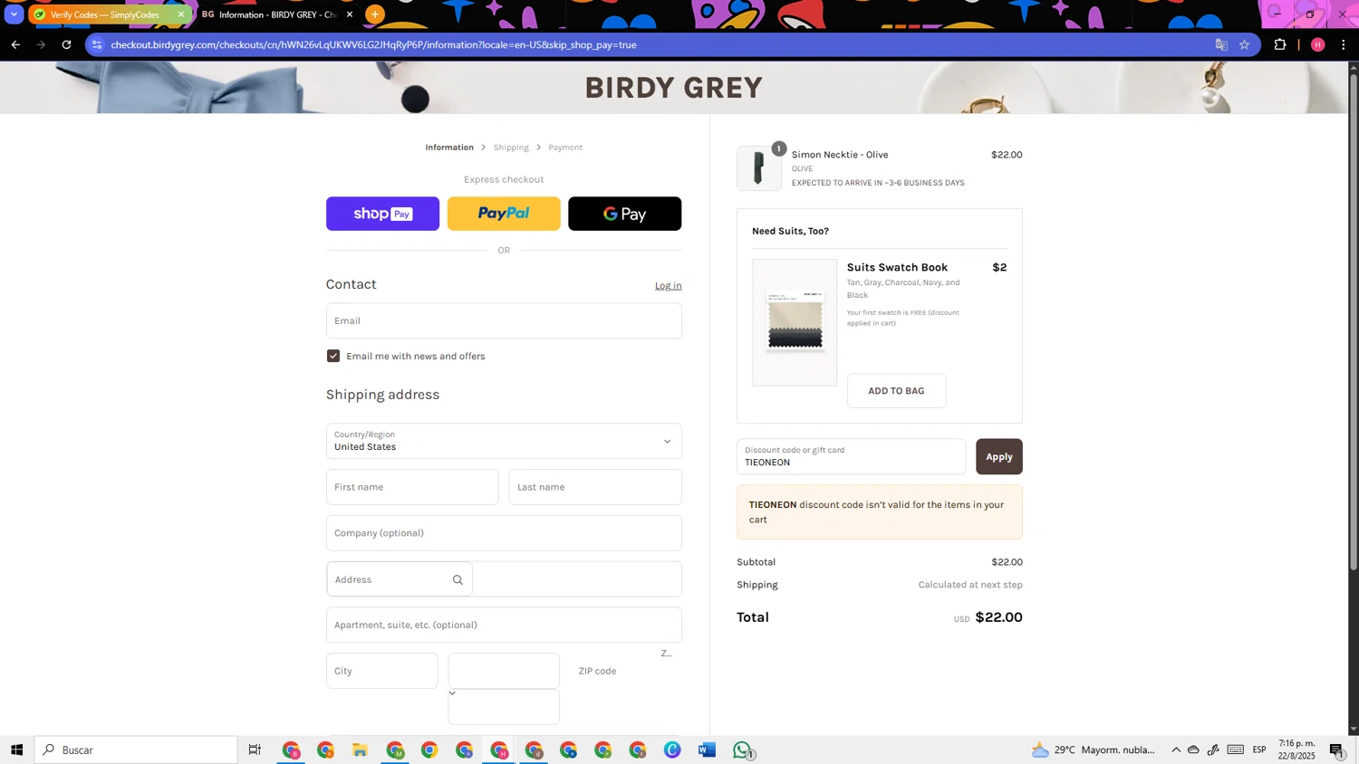Go back using the browser back arrow
Image resolution: width=1359 pixels, height=764 pixels.
point(15,44)
